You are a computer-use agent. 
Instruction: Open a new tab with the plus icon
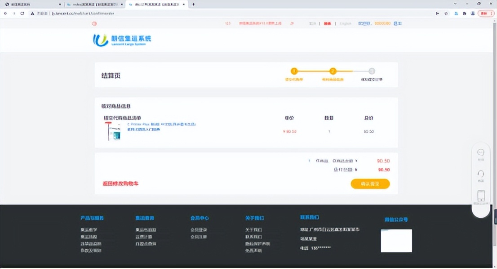[x=193, y=4]
